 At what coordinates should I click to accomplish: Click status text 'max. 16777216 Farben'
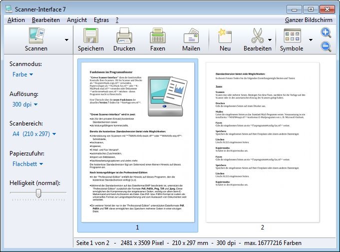point(273,243)
